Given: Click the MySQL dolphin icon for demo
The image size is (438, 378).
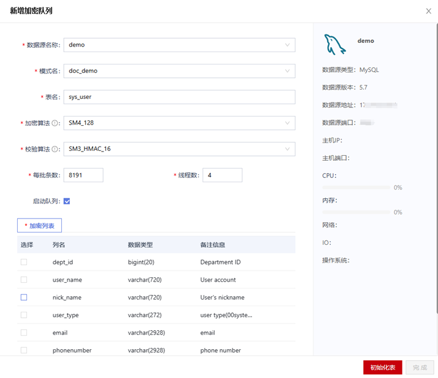Looking at the screenshot, I should click(335, 45).
